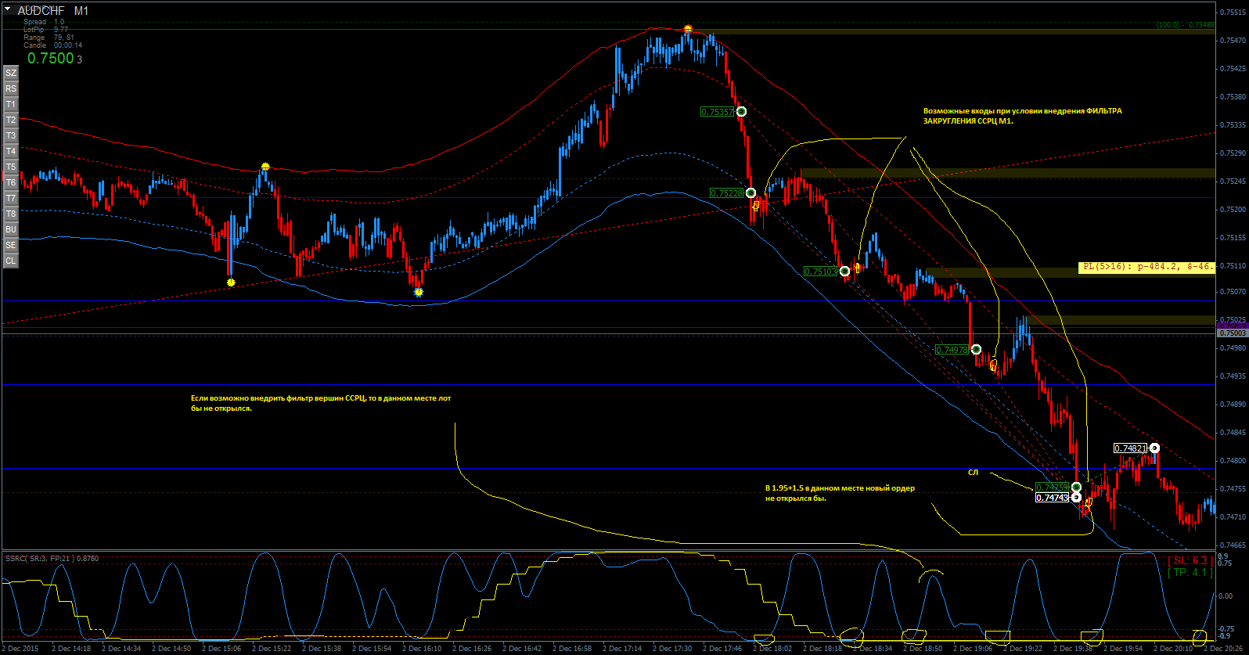Click the '2 Dec 19:06' time label
Screen dimensions: 1249x655
pyautogui.click(x=973, y=649)
